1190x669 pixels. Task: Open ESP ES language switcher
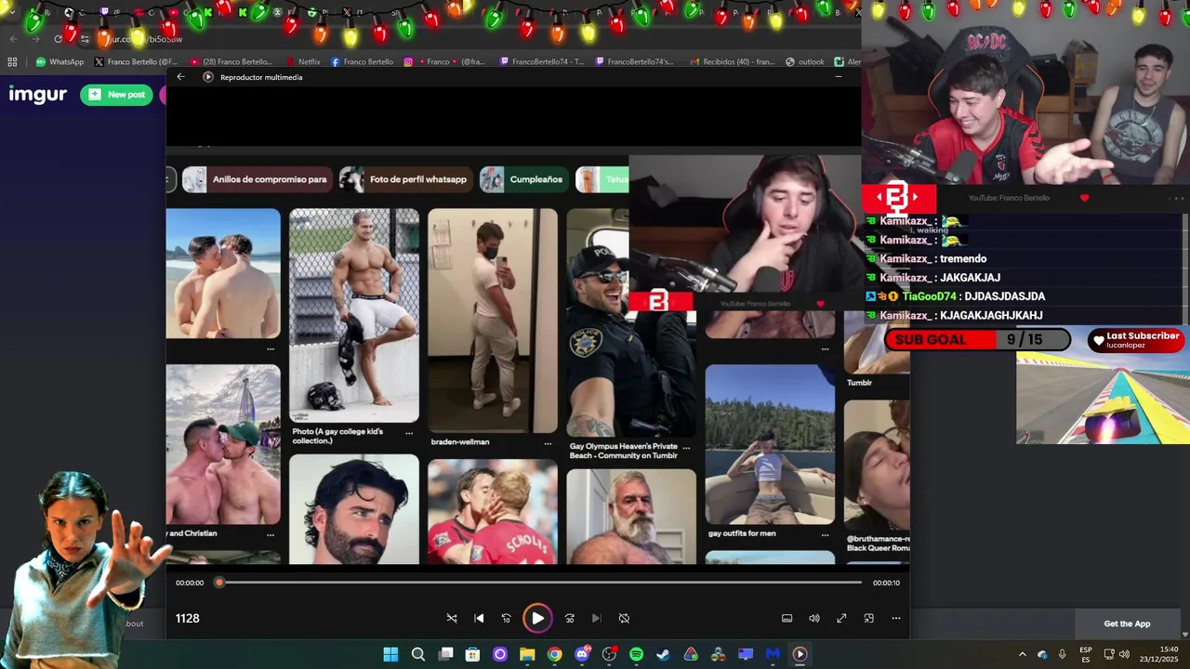point(1086,654)
